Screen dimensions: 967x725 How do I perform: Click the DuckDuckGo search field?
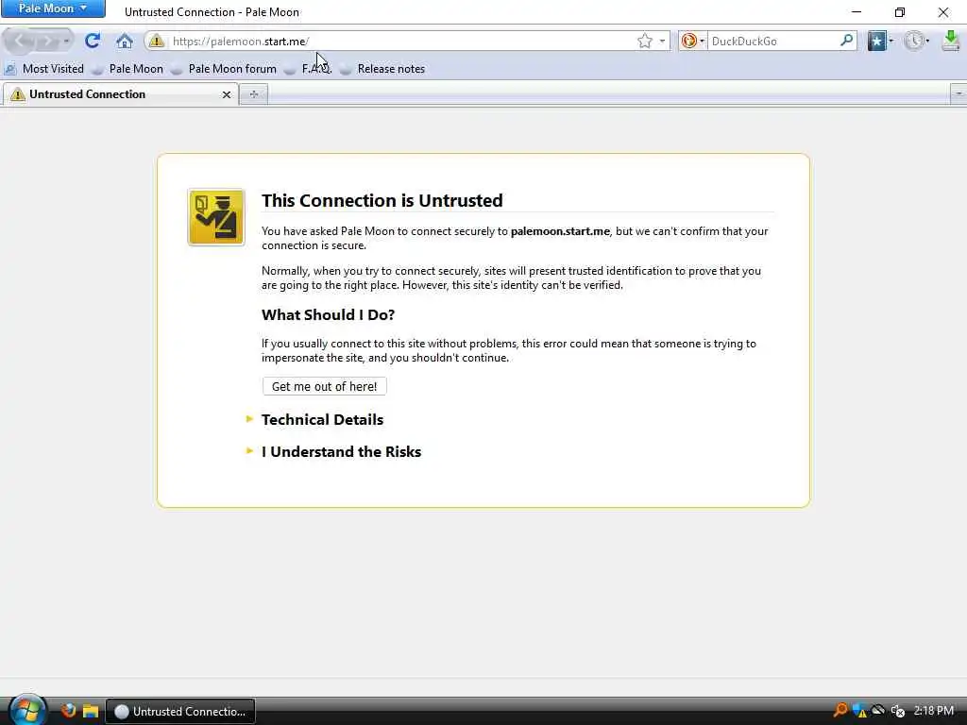[772, 42]
